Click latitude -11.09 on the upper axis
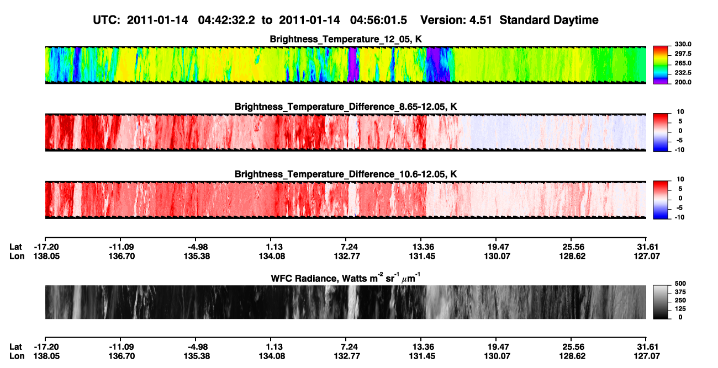The image size is (718, 368). tap(120, 247)
